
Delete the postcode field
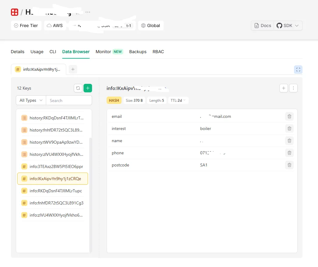tap(289, 165)
